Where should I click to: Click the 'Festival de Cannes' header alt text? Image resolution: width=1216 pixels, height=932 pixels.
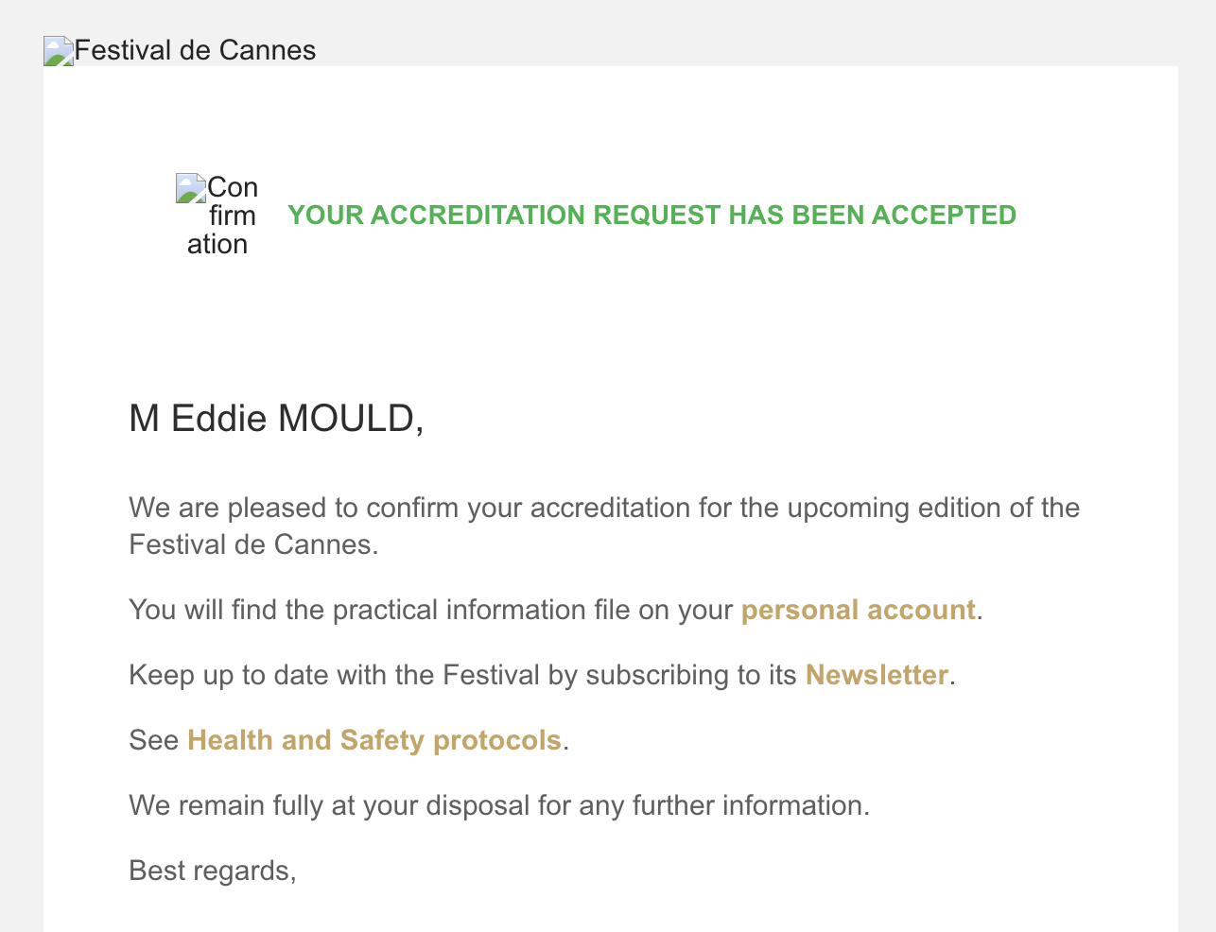tap(195, 50)
